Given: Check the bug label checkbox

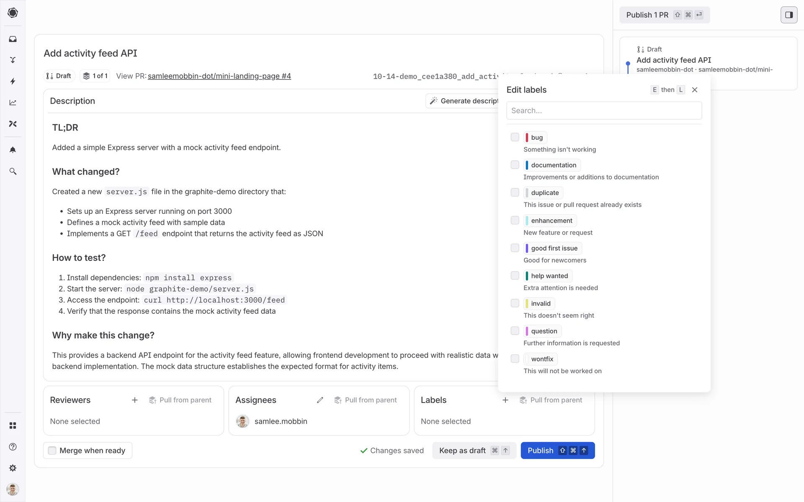Looking at the screenshot, I should pos(515,137).
